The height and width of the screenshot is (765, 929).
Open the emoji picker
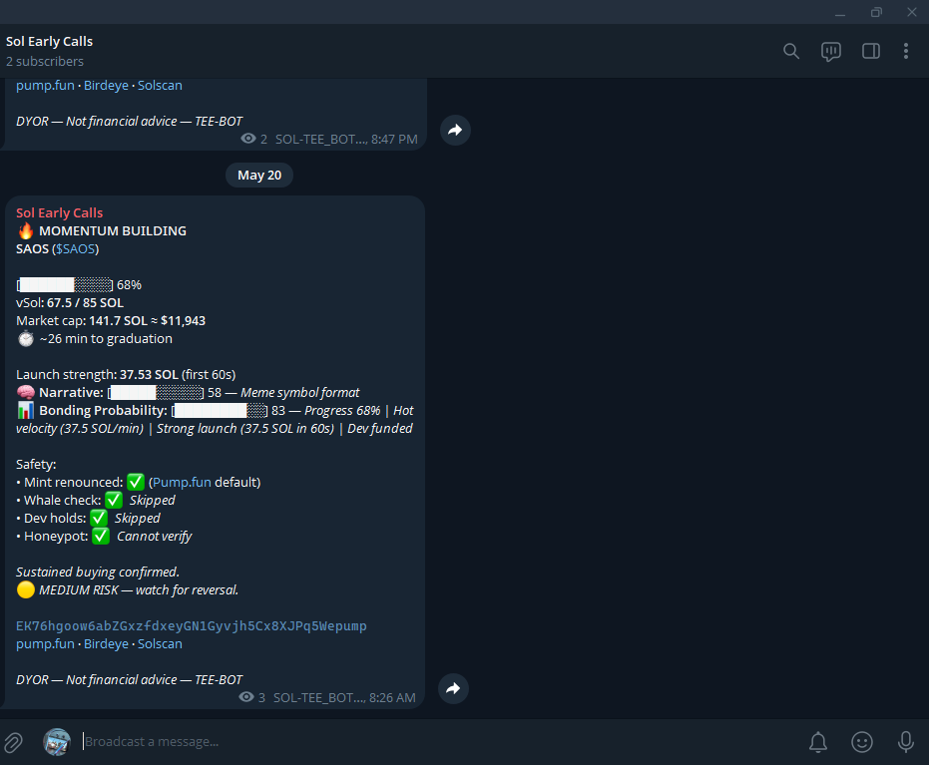(x=862, y=742)
